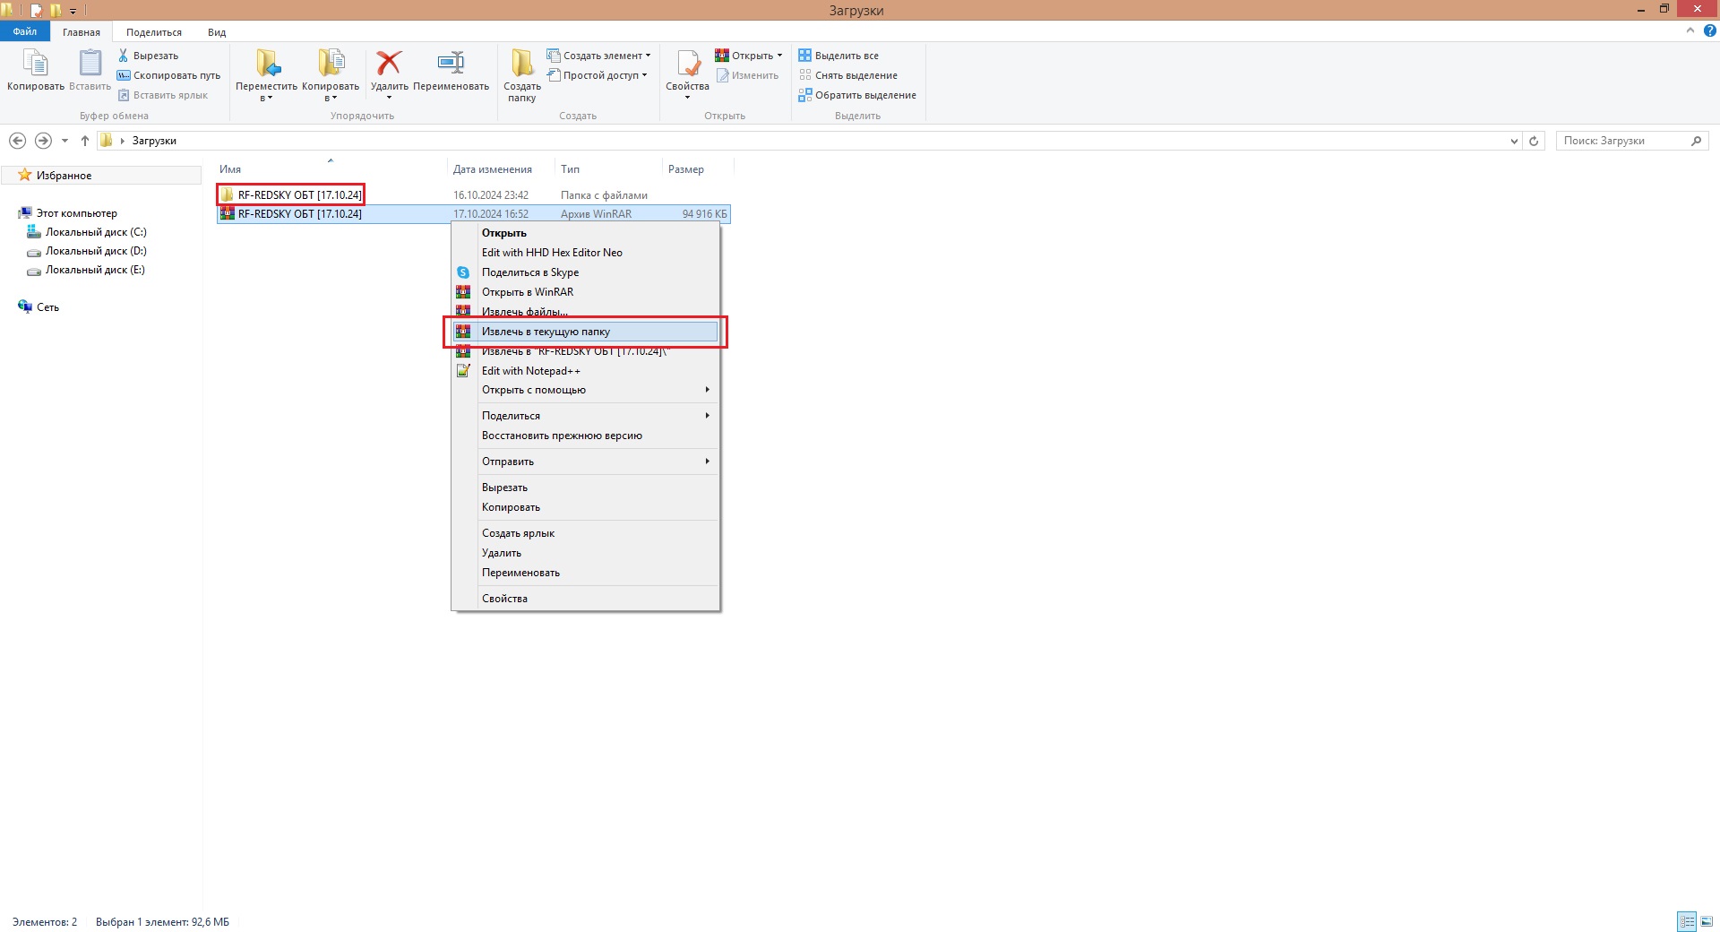This screenshot has width=1720, height=932.
Task: Choose Открыть in the context menu
Action: point(585,233)
